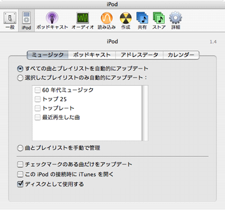Switch to the ポッドキャスト tab
The image size is (225, 210).
(x=92, y=55)
